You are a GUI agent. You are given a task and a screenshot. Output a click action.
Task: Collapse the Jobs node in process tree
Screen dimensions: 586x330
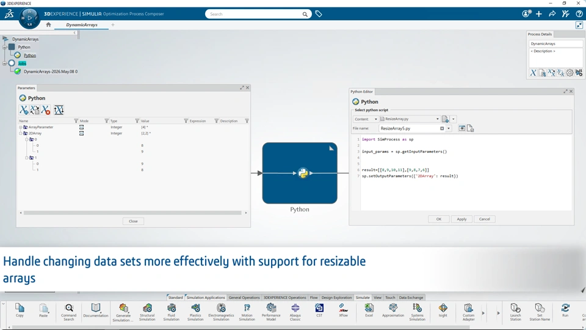pos(4,63)
